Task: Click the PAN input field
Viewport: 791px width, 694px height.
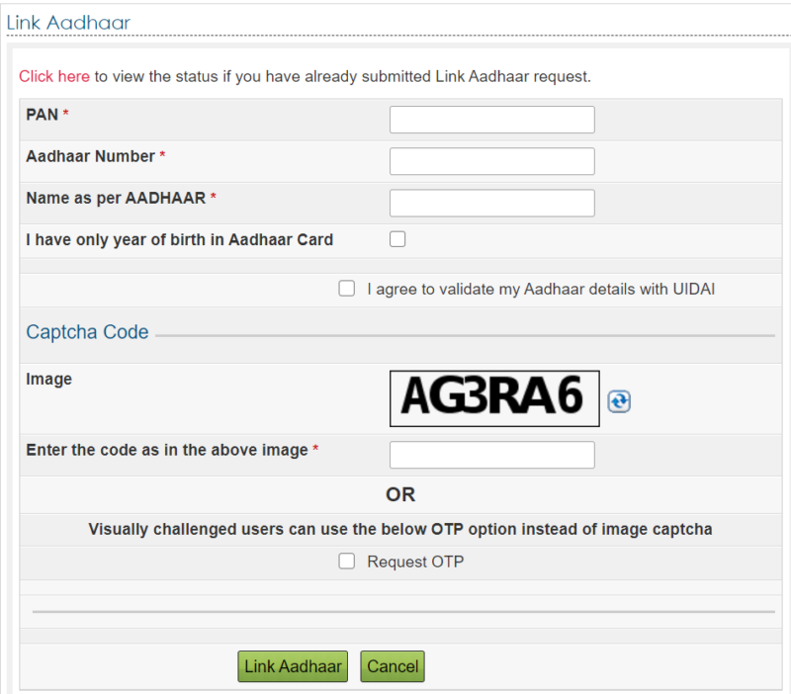Action: (x=491, y=120)
